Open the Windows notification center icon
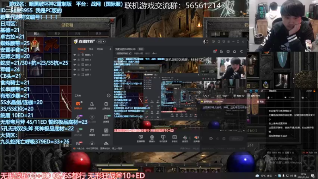The height and width of the screenshot is (179, 318). point(313,175)
